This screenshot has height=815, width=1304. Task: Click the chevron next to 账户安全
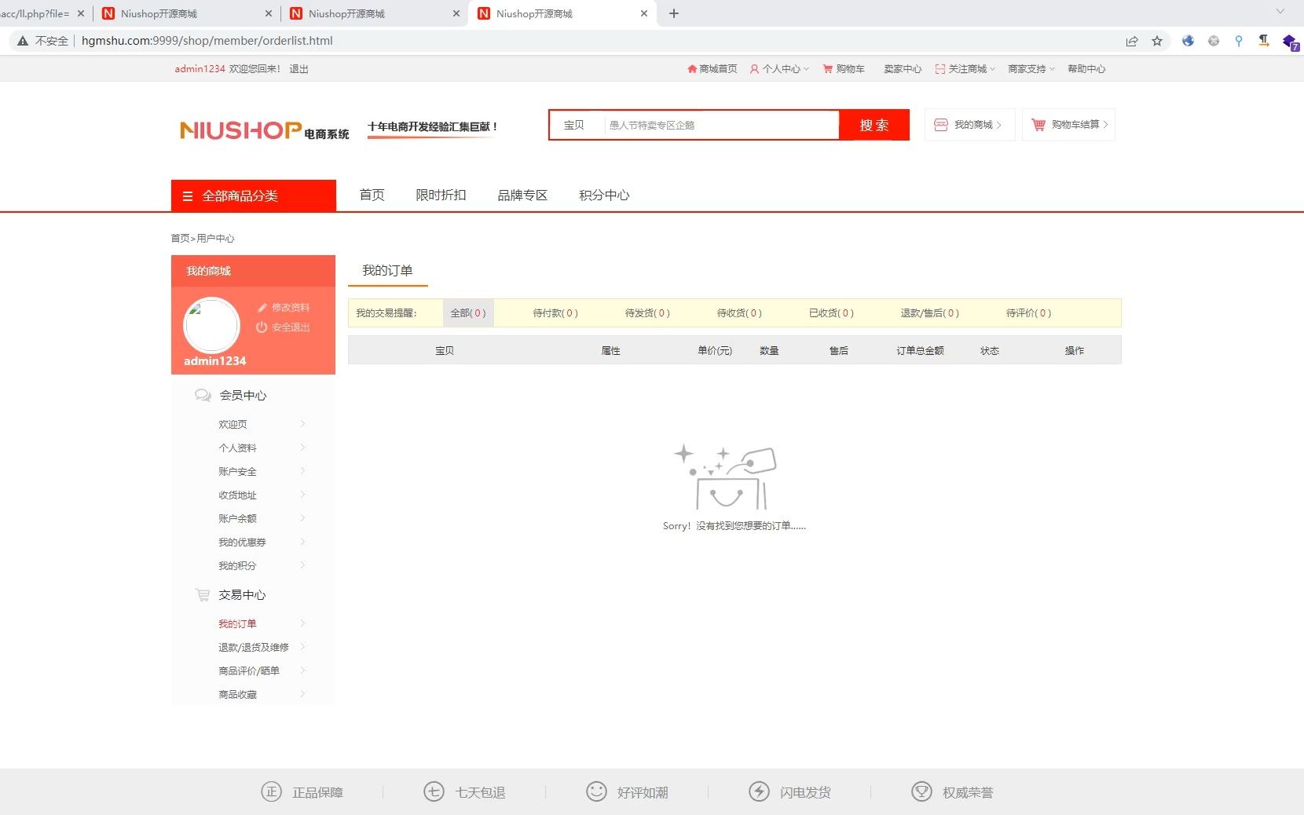tap(302, 471)
